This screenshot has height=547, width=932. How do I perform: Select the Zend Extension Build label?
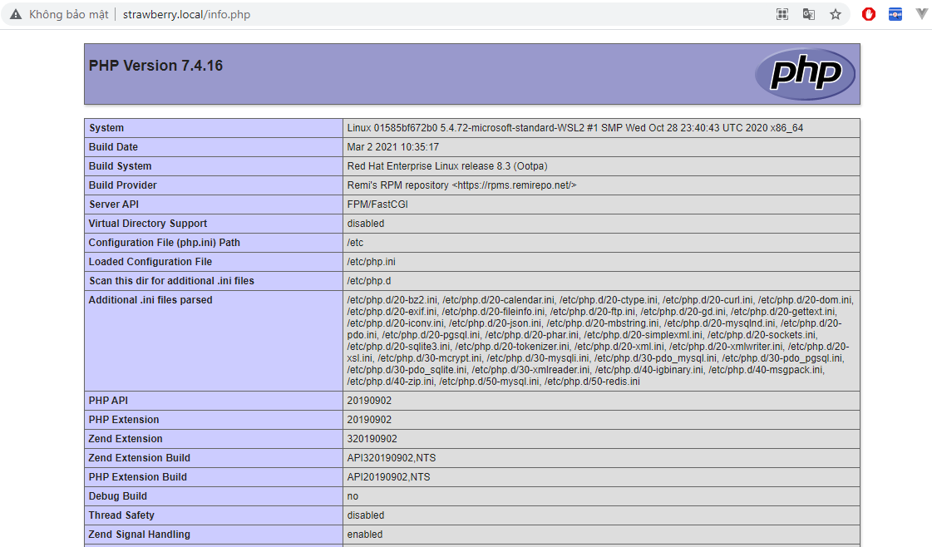click(139, 457)
